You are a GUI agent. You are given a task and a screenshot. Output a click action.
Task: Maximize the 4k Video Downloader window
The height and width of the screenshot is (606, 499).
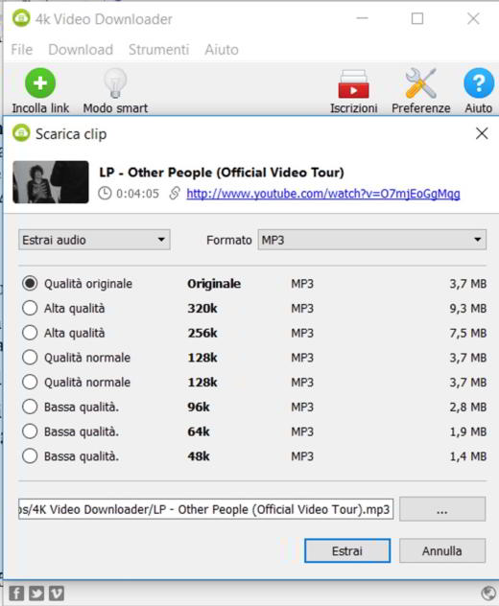click(x=417, y=18)
